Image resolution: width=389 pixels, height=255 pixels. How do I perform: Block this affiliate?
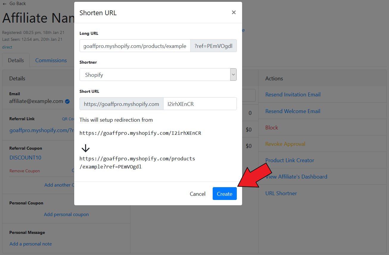pos(272,128)
